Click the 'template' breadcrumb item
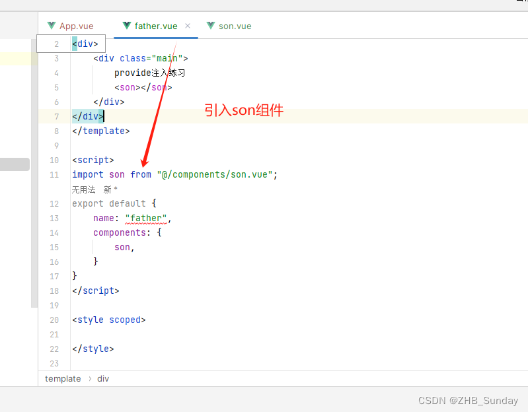 click(63, 379)
